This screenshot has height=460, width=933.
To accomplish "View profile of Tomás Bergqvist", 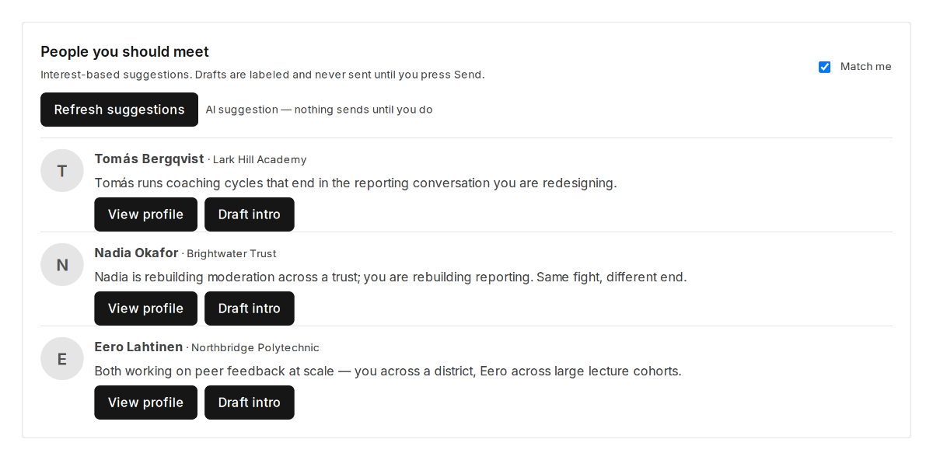I will [x=145, y=214].
